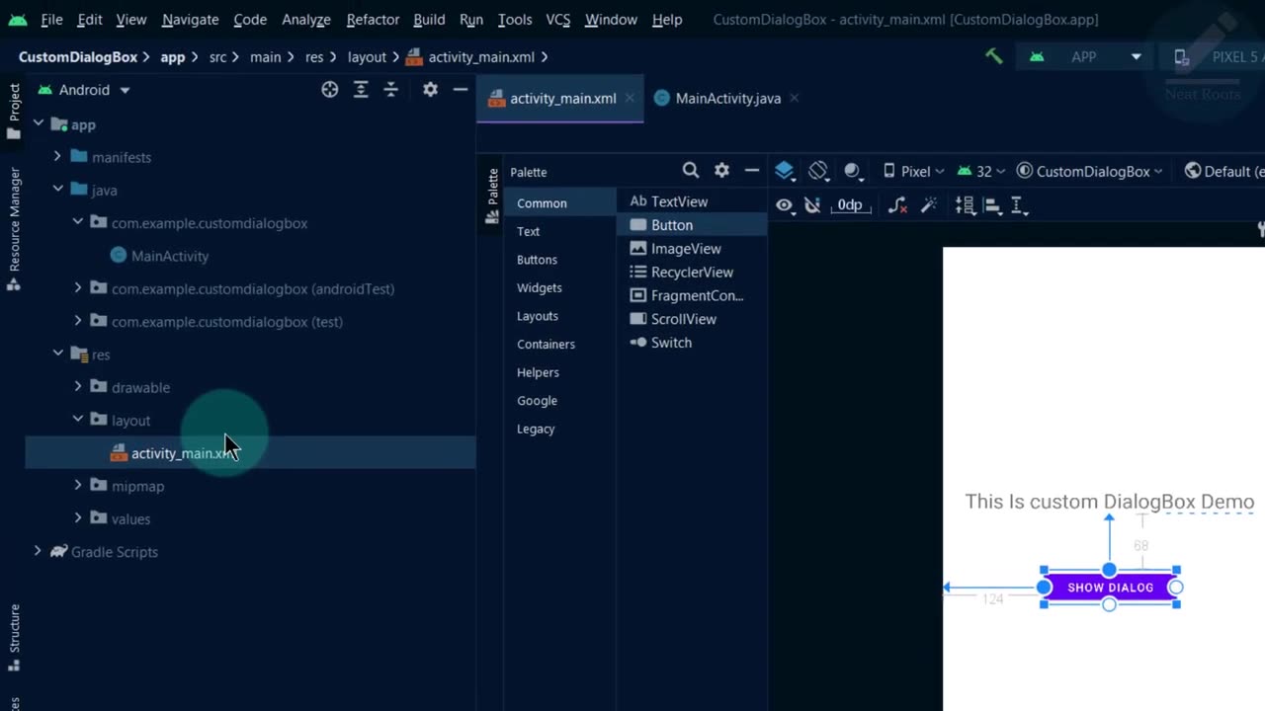This screenshot has width=1265, height=711.
Task: Collapse all icon in Project panel
Action: coord(390,90)
